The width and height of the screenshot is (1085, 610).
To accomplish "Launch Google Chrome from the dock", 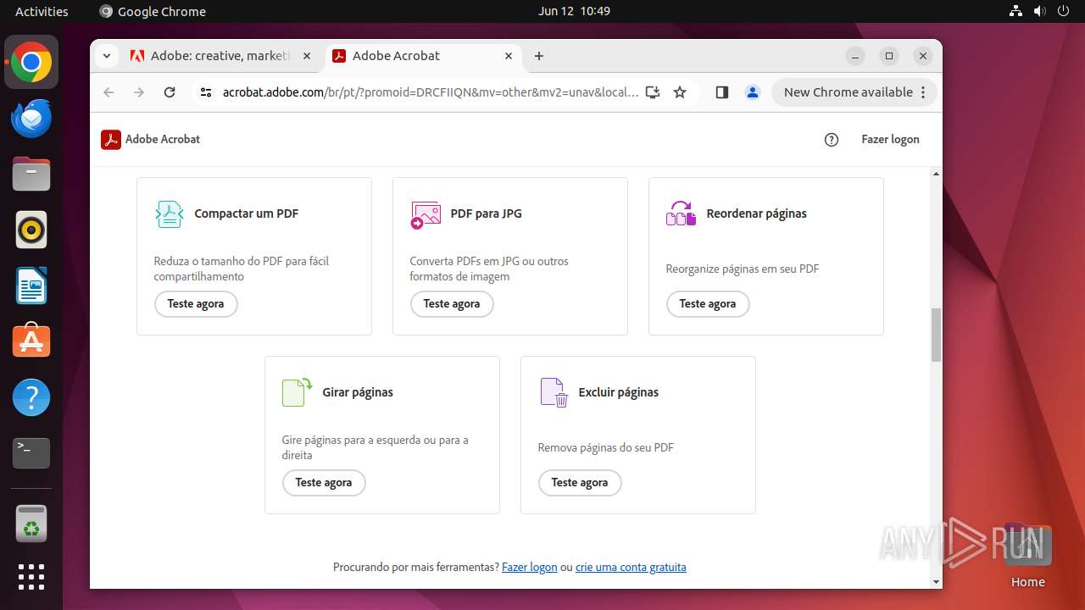I will [31, 63].
